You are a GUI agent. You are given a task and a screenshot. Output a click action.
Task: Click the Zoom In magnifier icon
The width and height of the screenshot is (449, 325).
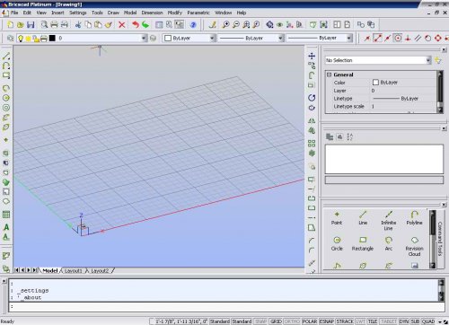pyautogui.click(x=225, y=24)
